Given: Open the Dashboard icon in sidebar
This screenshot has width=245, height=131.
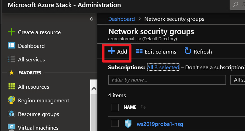Looking at the screenshot, I should pos(12,45).
